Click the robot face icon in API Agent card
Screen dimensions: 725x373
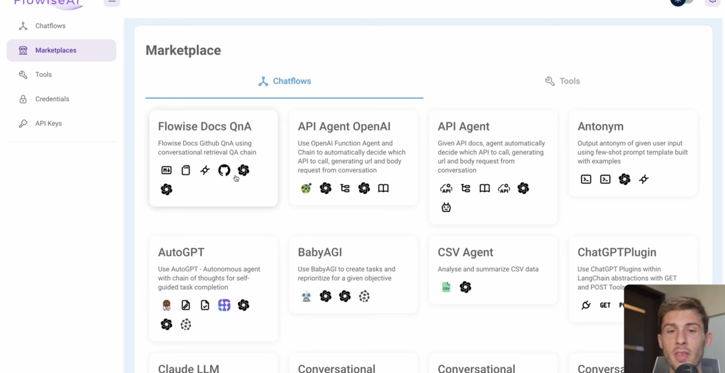coord(446,207)
